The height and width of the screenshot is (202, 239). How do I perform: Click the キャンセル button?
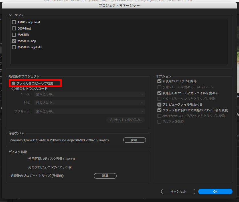pyautogui.click(x=178, y=191)
